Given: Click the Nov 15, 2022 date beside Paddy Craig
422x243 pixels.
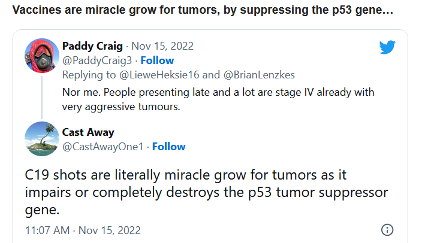Looking at the screenshot, I should (x=162, y=47).
